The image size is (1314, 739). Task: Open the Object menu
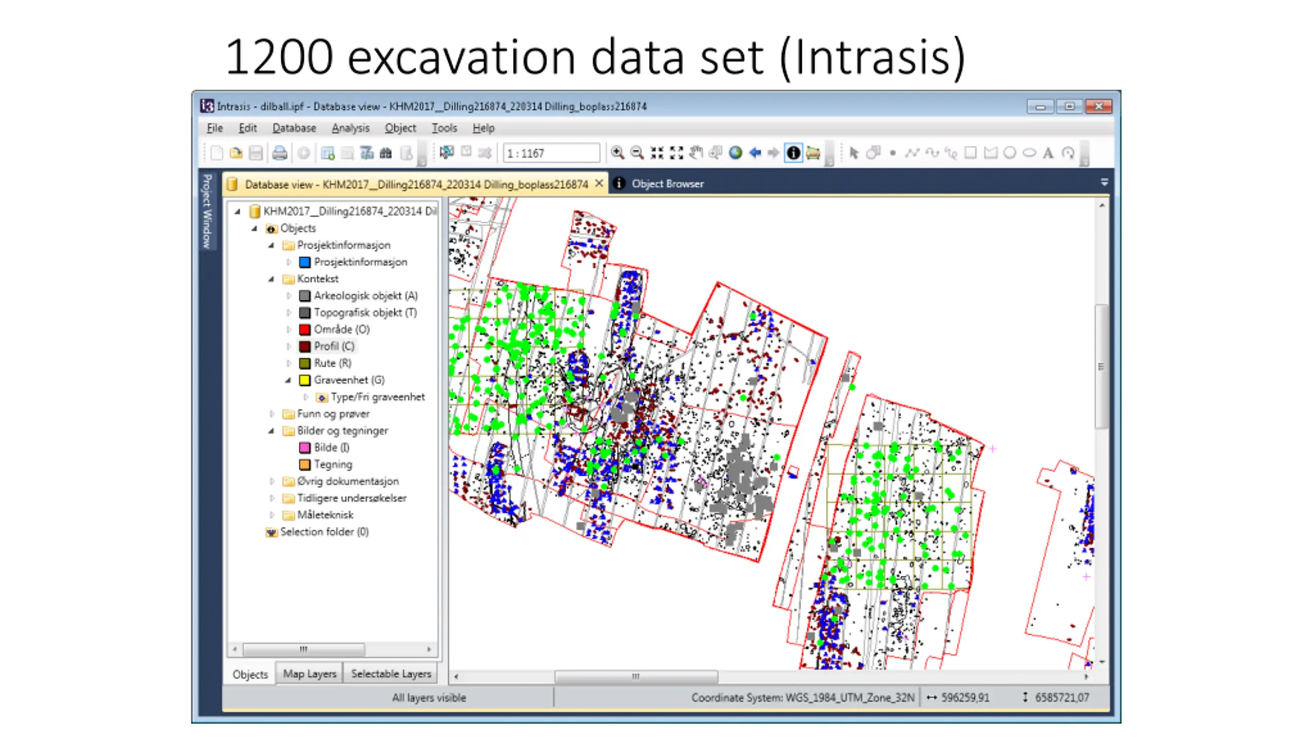400,128
